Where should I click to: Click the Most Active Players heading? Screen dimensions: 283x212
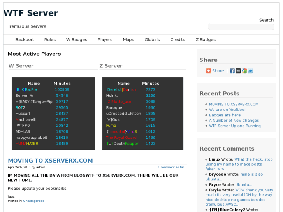[x=34, y=54]
